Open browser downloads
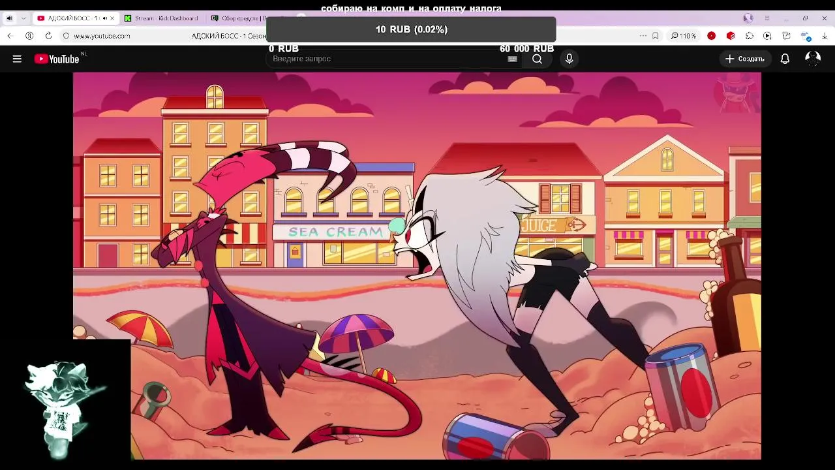This screenshot has width=835, height=470. (825, 36)
